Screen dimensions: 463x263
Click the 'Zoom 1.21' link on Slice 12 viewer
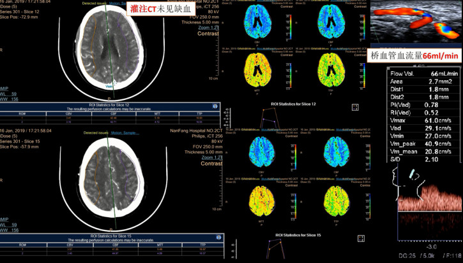[x=208, y=27]
